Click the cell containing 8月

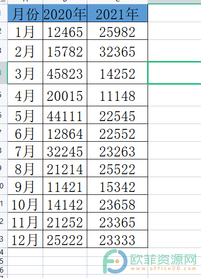pyautogui.click(x=25, y=168)
